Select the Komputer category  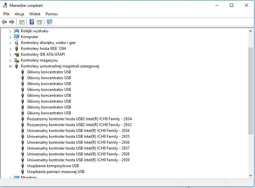tap(29, 37)
